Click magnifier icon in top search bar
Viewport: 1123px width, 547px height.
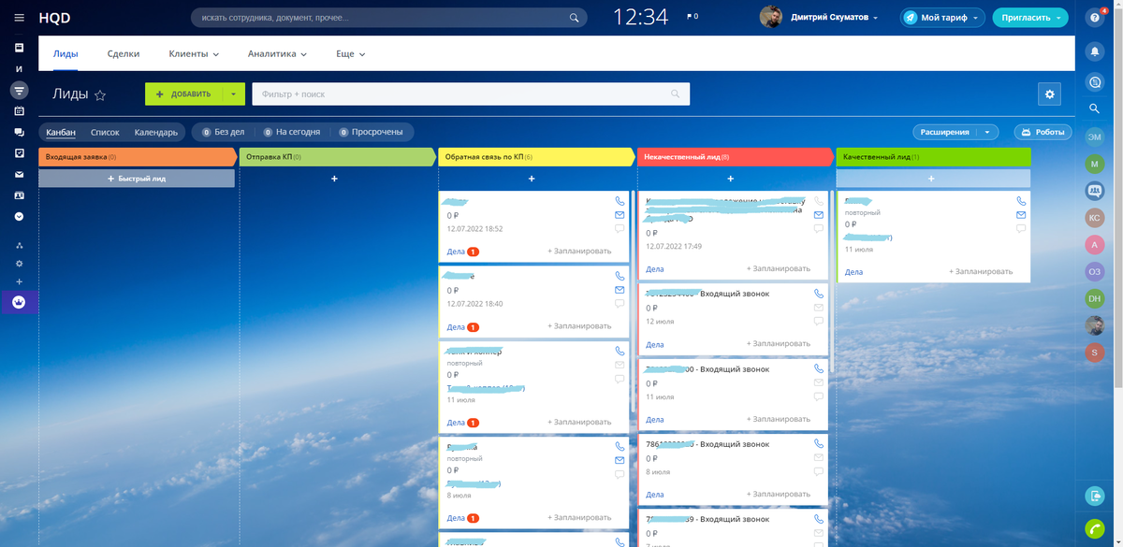(574, 18)
